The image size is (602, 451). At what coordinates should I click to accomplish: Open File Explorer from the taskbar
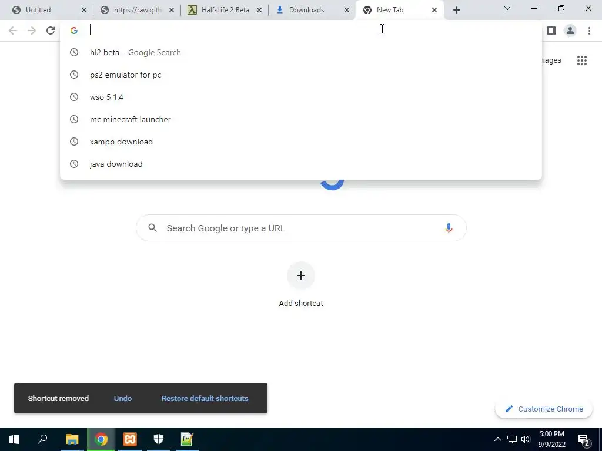click(x=72, y=439)
